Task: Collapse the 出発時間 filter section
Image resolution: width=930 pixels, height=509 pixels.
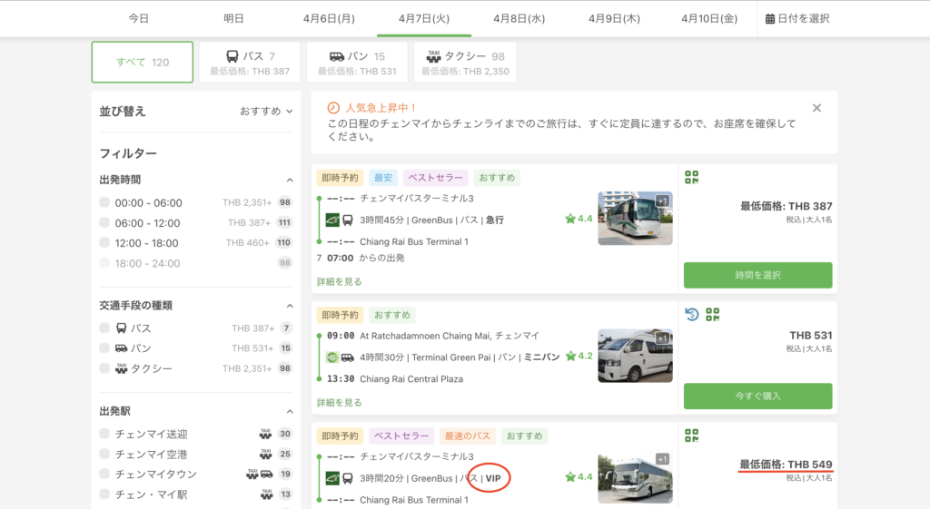Action: coord(290,181)
